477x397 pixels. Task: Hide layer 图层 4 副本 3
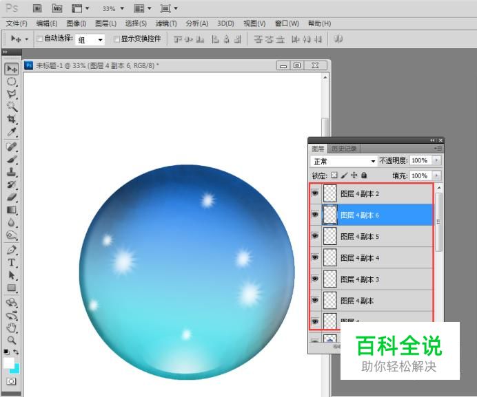click(315, 279)
